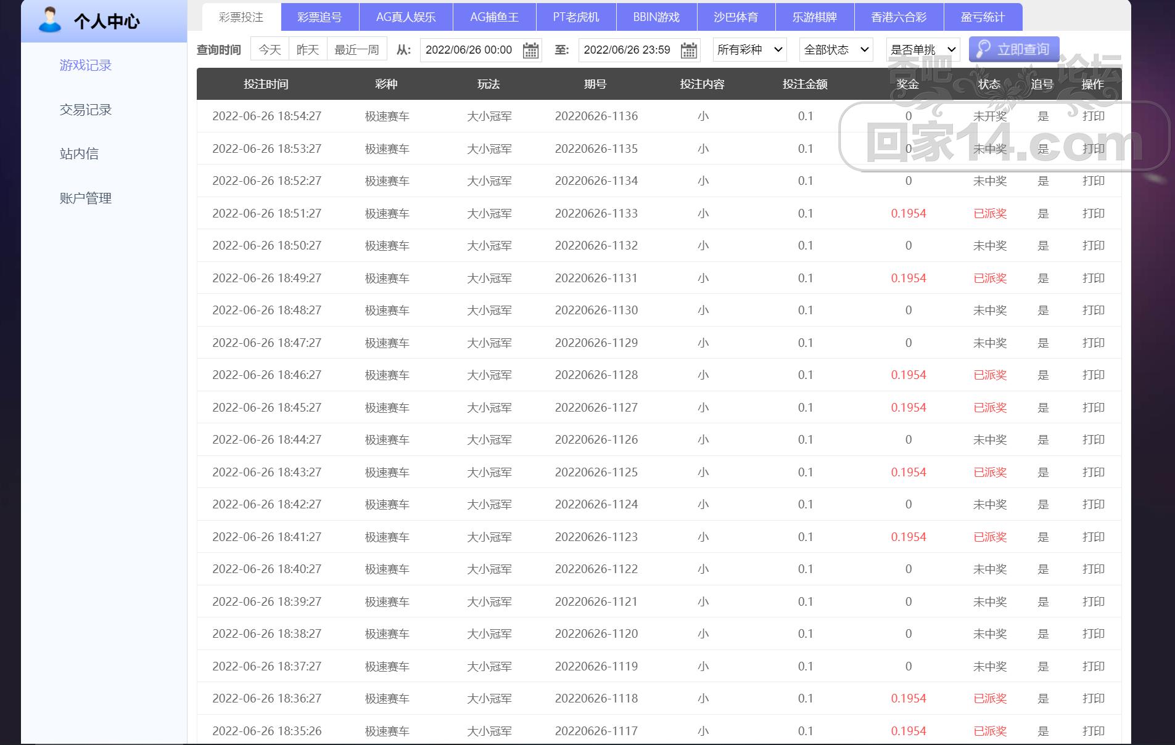
Task: Open the calendar picker for the end date
Action: 689,50
